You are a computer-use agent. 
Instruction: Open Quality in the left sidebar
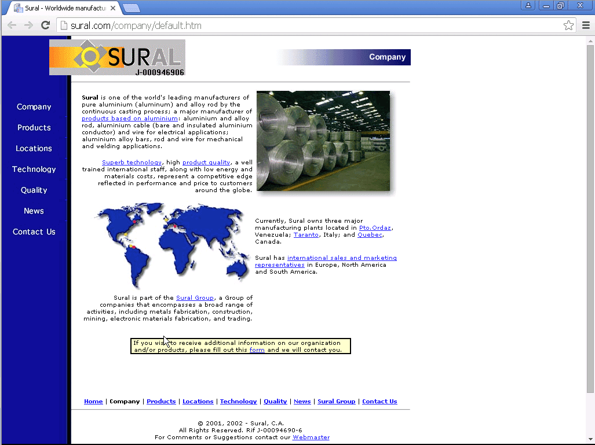point(34,190)
